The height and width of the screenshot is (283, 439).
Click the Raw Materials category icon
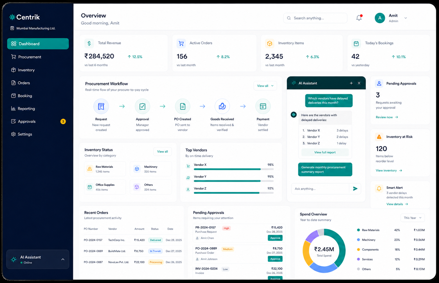coord(90,169)
